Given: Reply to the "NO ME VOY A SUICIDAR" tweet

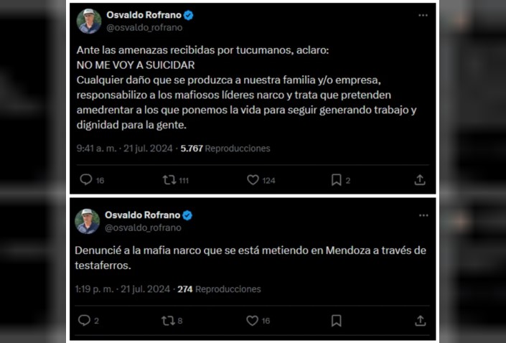Looking at the screenshot, I should [x=85, y=180].
